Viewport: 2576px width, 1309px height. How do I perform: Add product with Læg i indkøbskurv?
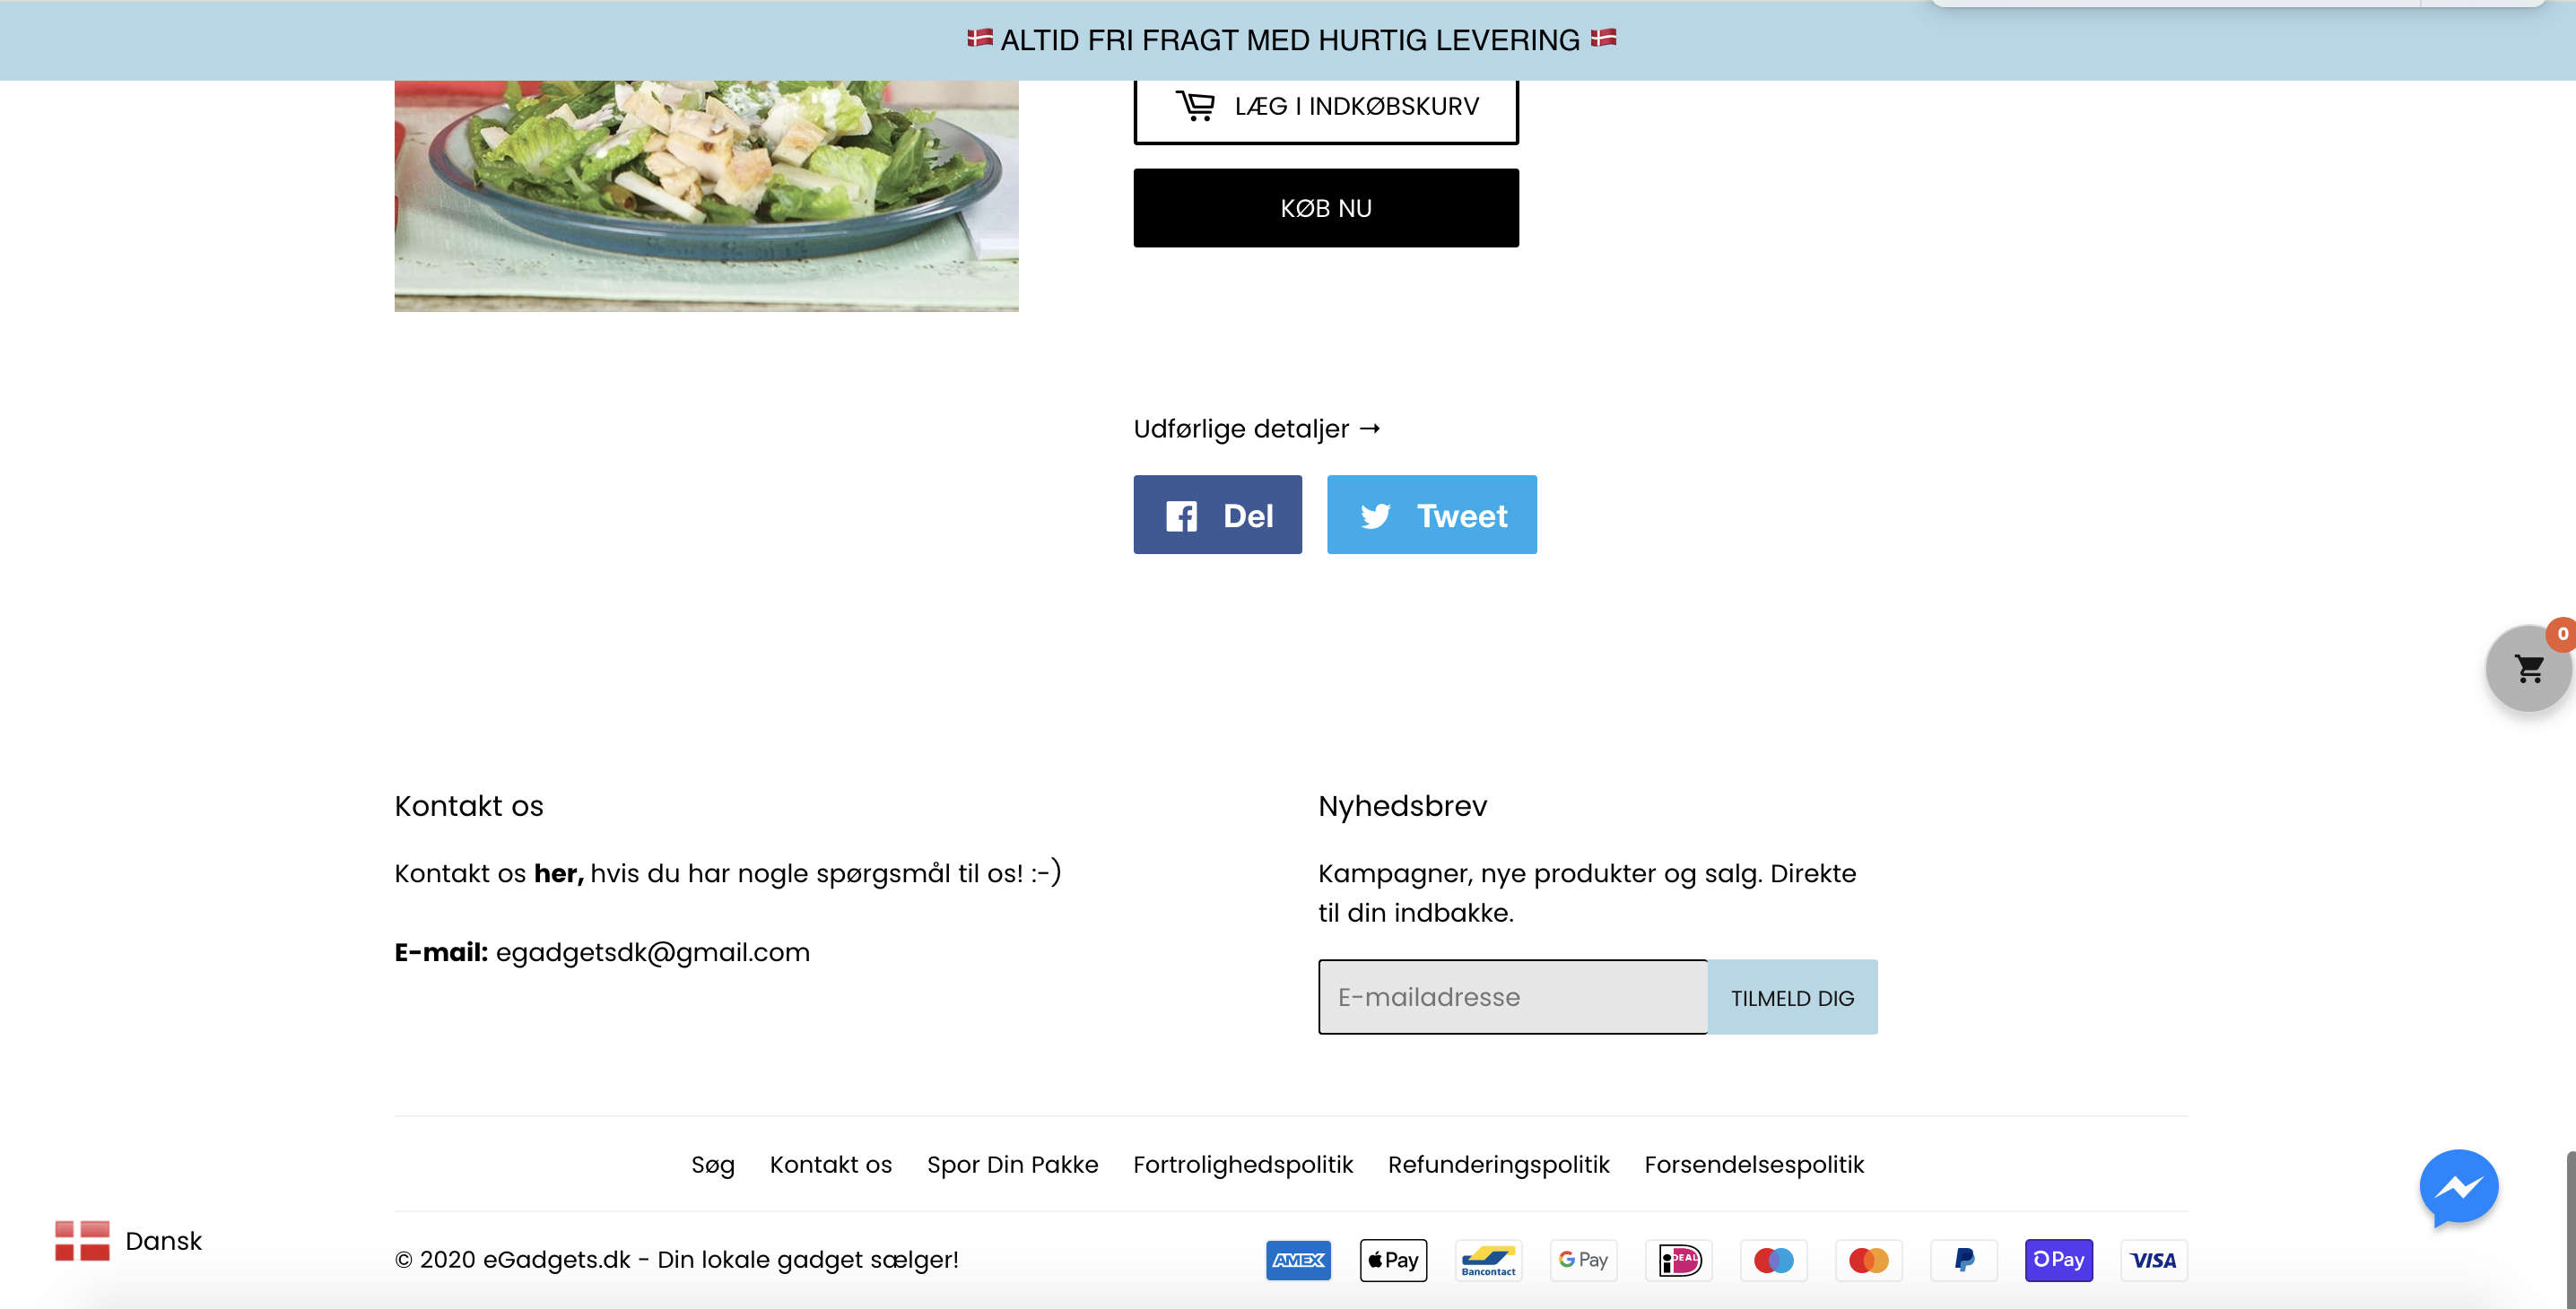1326,107
